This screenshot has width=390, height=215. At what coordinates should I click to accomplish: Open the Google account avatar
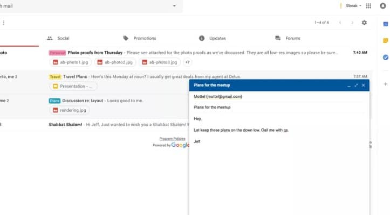(x=383, y=6)
